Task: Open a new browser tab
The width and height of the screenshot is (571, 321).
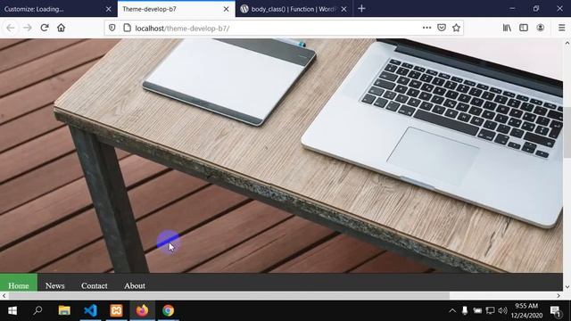Action: [x=361, y=8]
